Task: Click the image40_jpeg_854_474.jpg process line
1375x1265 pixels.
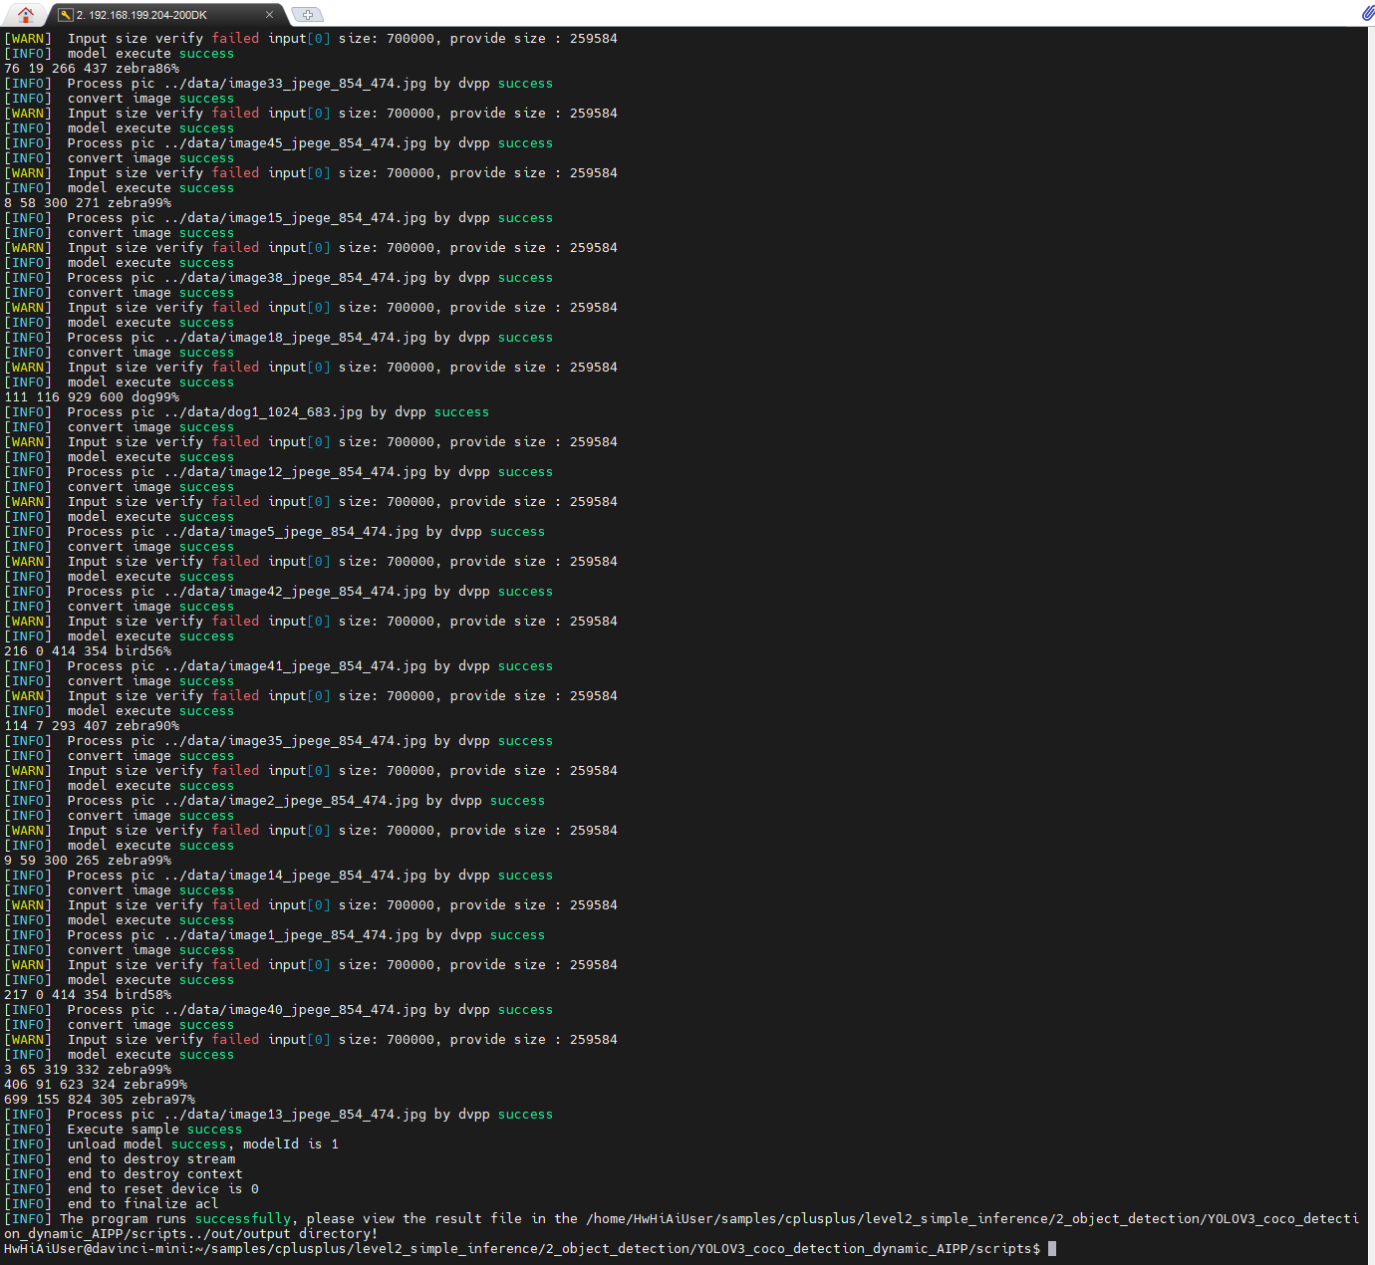Action: tap(279, 1010)
